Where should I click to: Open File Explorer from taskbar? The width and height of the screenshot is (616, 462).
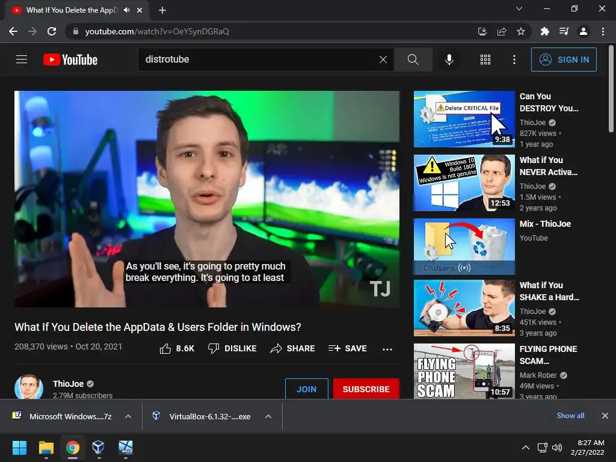[x=46, y=448]
